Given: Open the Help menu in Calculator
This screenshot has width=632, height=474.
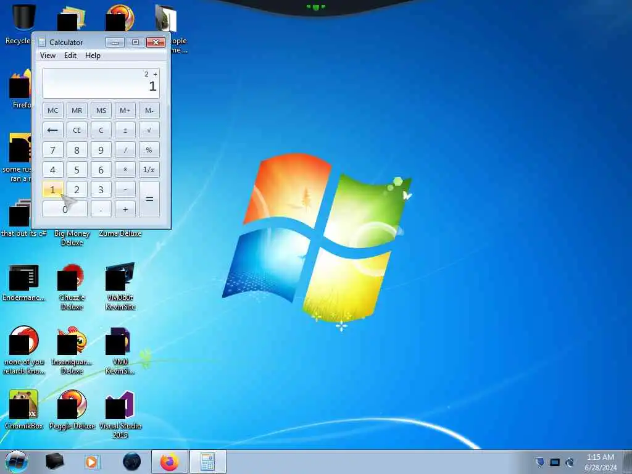Looking at the screenshot, I should click(x=93, y=56).
